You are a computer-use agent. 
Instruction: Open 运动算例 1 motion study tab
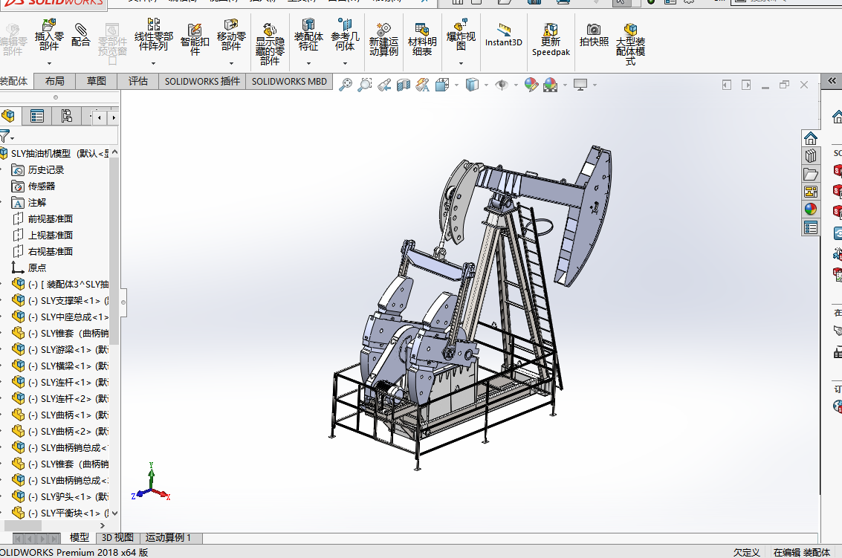click(168, 538)
